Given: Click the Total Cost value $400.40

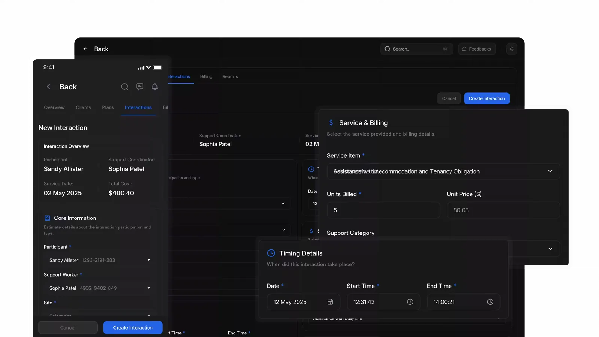Looking at the screenshot, I should click(x=121, y=193).
